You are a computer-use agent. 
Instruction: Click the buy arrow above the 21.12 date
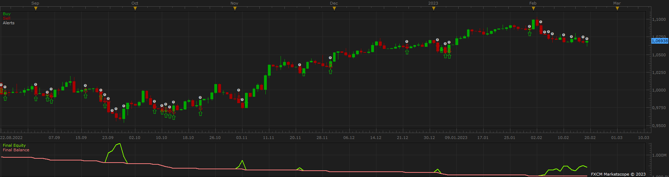(x=407, y=52)
